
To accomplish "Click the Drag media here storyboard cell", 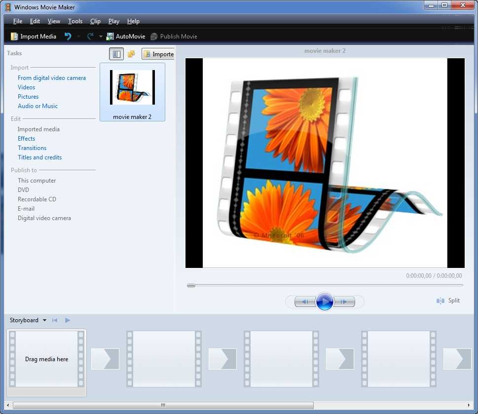I will coord(46,359).
